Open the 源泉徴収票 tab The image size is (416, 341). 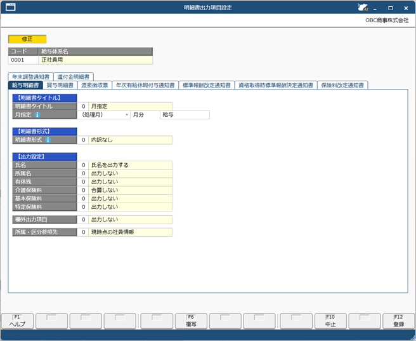pos(94,85)
